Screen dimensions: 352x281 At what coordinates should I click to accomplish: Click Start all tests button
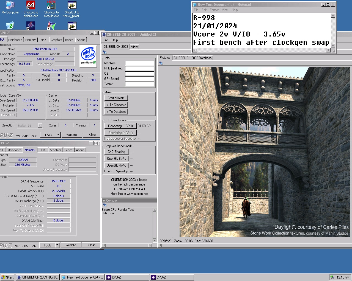pyautogui.click(x=116, y=98)
